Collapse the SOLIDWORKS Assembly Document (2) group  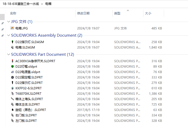tap(8, 35)
